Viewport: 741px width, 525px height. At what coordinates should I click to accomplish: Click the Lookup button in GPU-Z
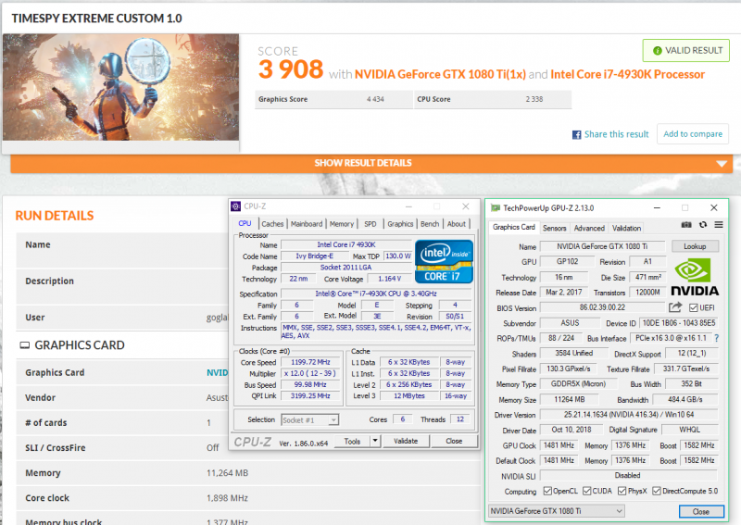pos(695,247)
